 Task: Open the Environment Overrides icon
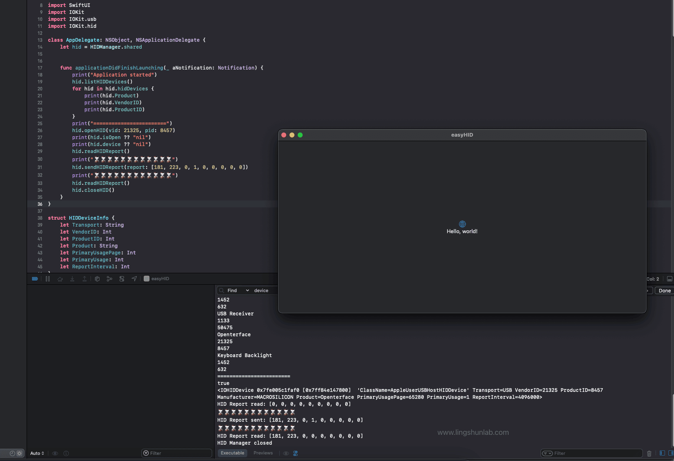pyautogui.click(x=122, y=279)
